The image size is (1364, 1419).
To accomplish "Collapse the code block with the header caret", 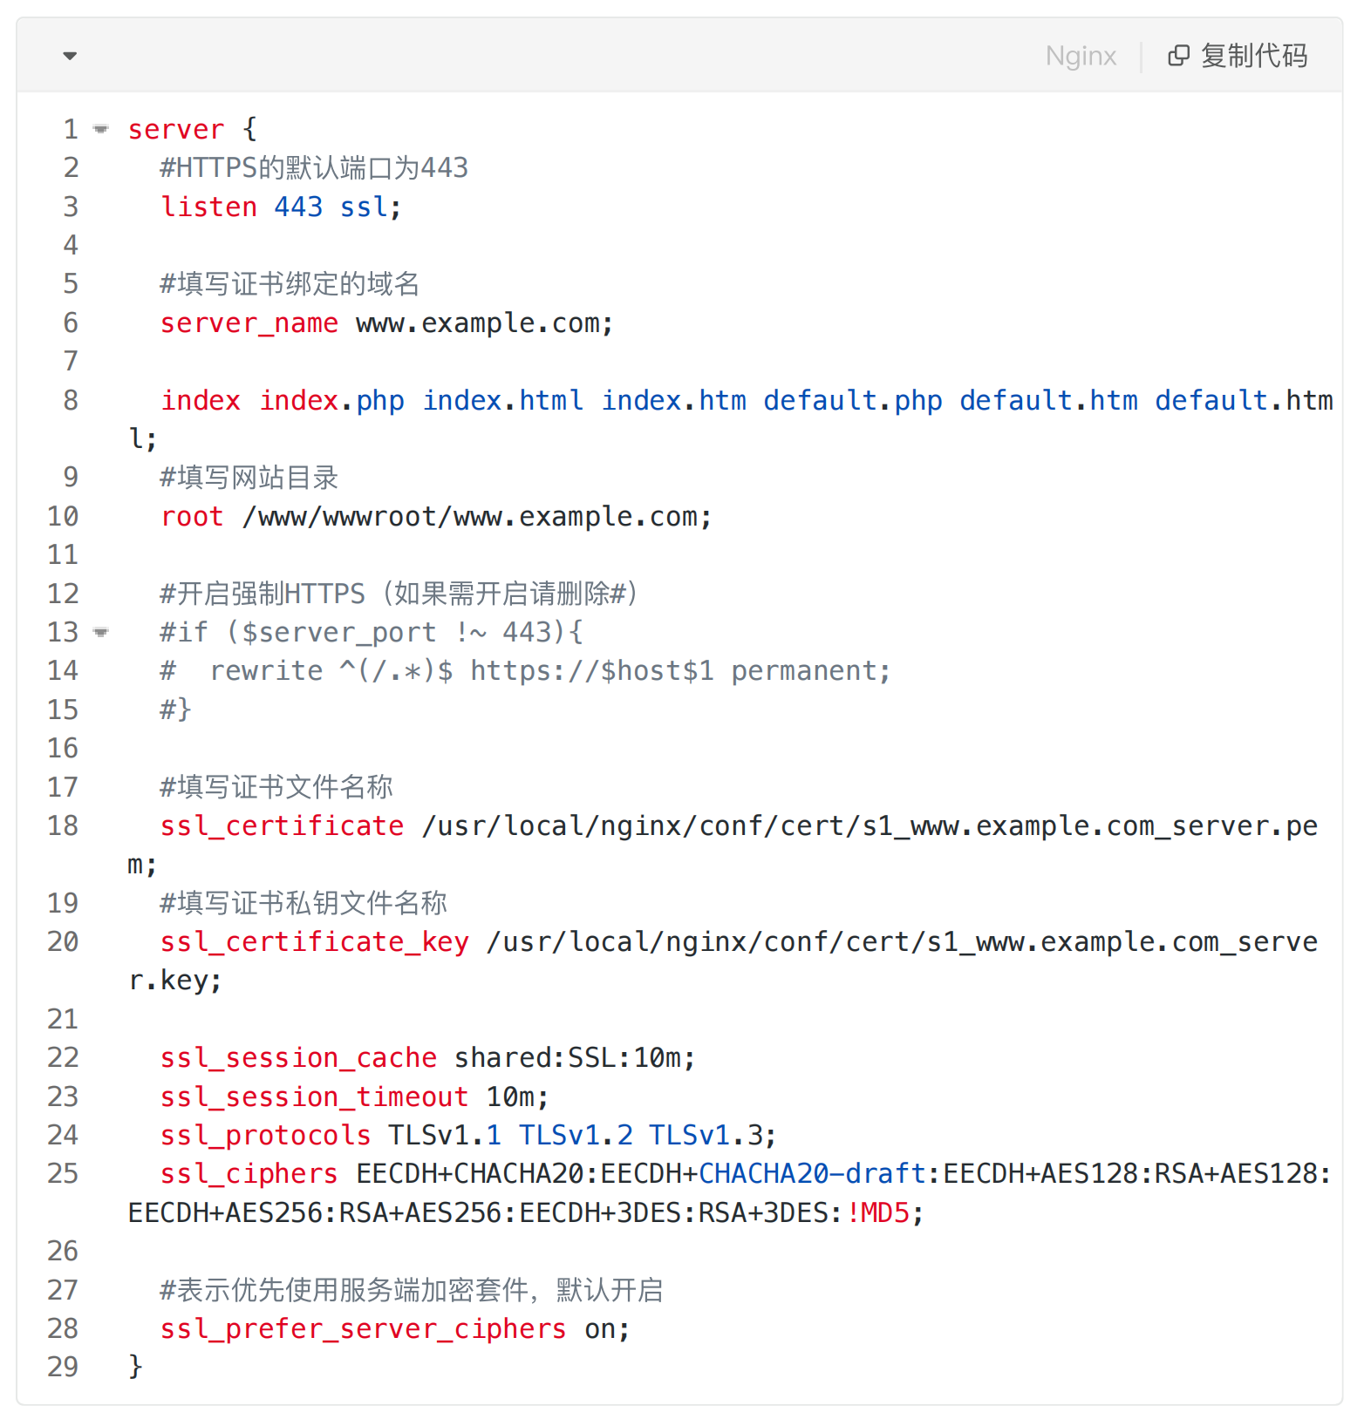I will (x=70, y=56).
